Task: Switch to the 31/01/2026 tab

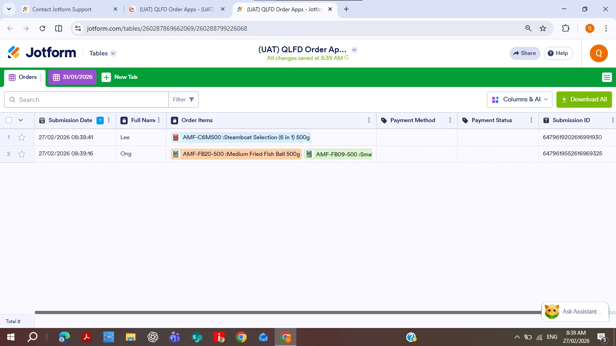Action: tap(72, 77)
